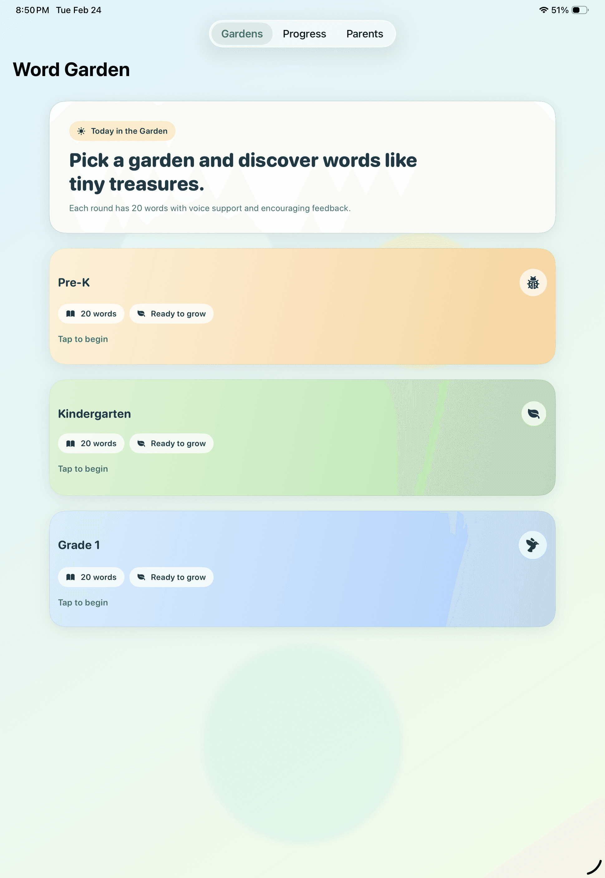Image resolution: width=605 pixels, height=878 pixels.
Task: Click the leaf icon in Pre-K's Ready to grow badge
Action: (x=141, y=314)
